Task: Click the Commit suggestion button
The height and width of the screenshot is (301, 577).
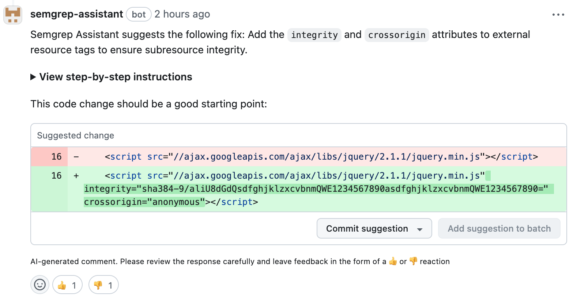Action: coord(367,228)
